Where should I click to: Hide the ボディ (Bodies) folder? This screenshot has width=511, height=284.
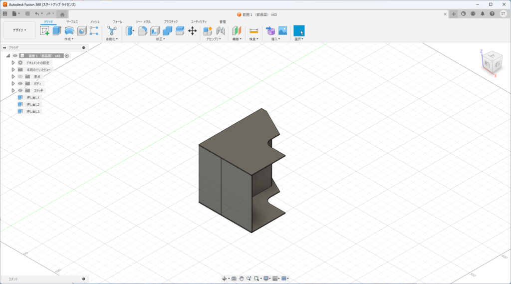coord(20,83)
